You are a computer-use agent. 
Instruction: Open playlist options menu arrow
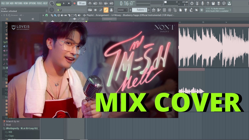pos(43,15)
